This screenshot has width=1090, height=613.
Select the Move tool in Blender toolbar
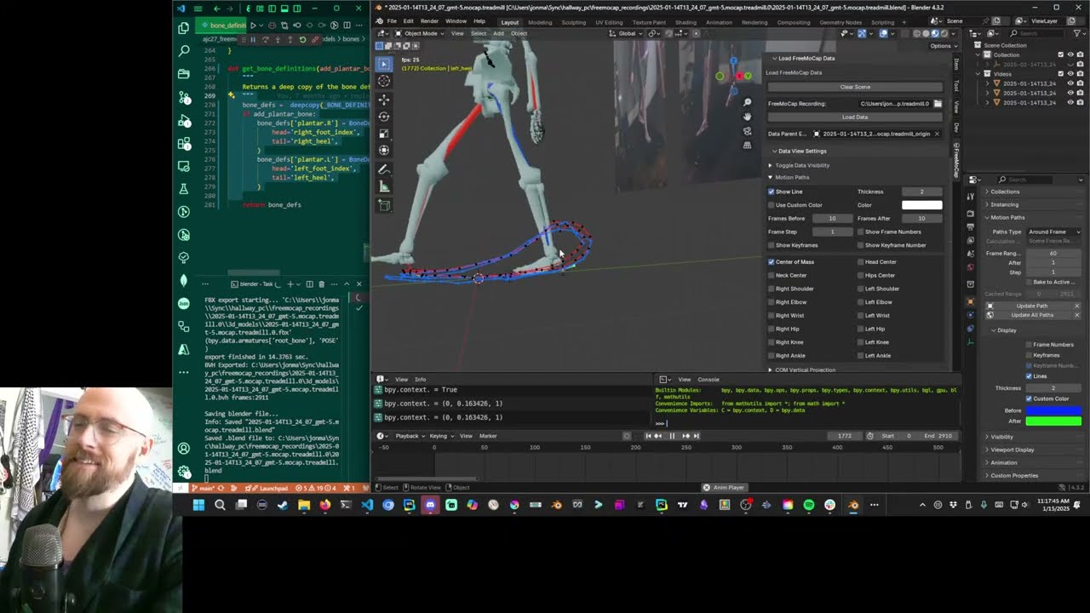coord(384,99)
